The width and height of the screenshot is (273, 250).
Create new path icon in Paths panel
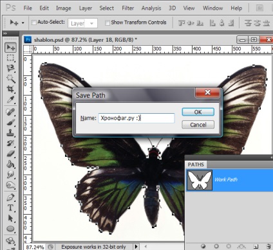coord(256,246)
